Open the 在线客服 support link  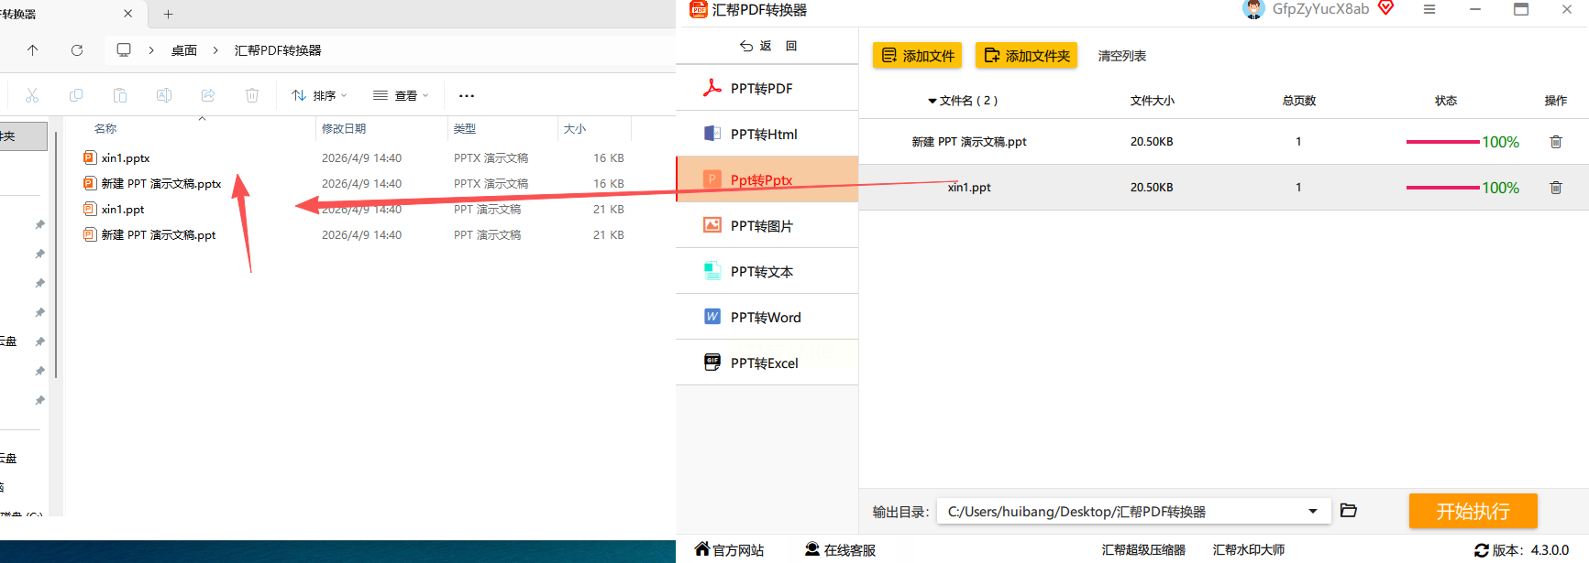(840, 549)
